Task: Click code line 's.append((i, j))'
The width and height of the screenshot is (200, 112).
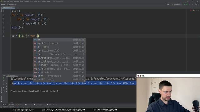Action: tap(35, 24)
